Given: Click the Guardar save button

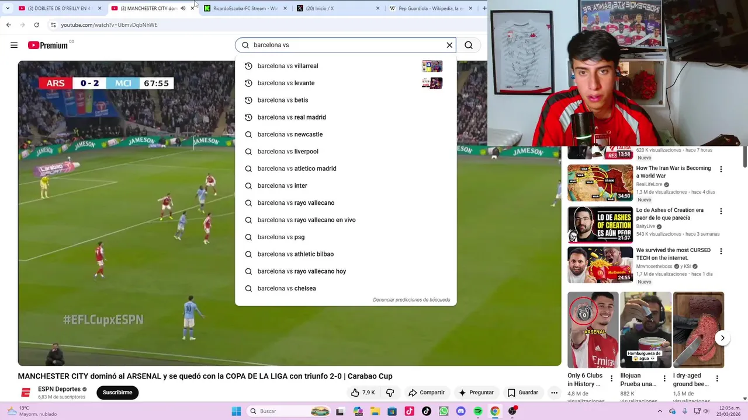Looking at the screenshot, I should click(x=522, y=393).
